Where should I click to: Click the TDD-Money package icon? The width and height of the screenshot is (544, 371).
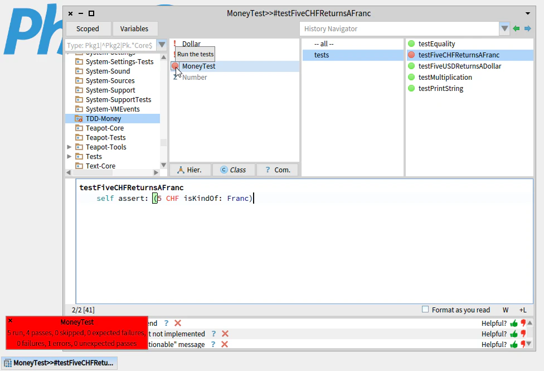point(79,119)
